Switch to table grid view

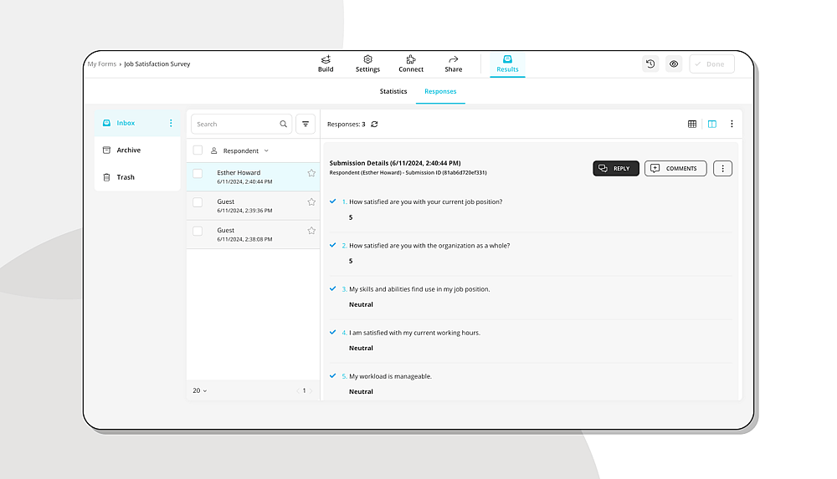[x=692, y=124]
